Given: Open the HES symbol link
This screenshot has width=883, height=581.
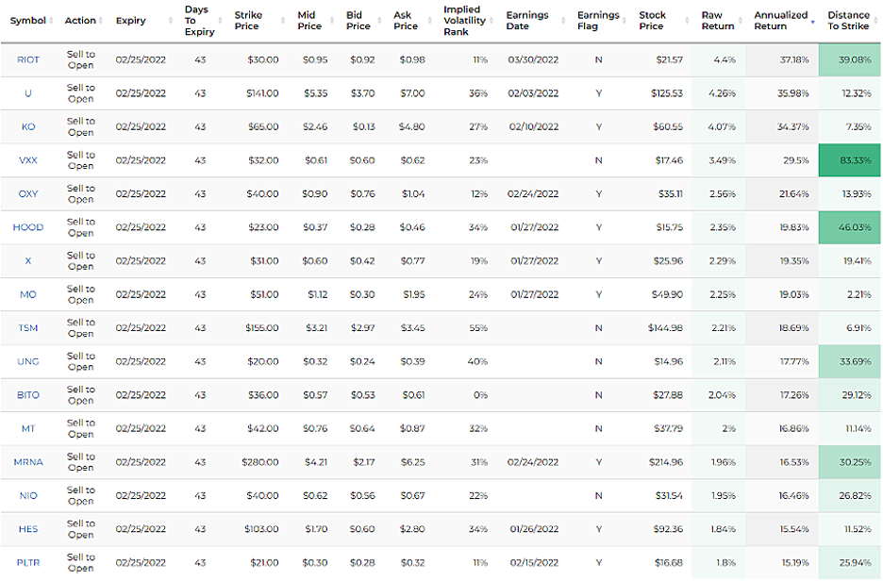Looking at the screenshot, I should click(x=28, y=529).
